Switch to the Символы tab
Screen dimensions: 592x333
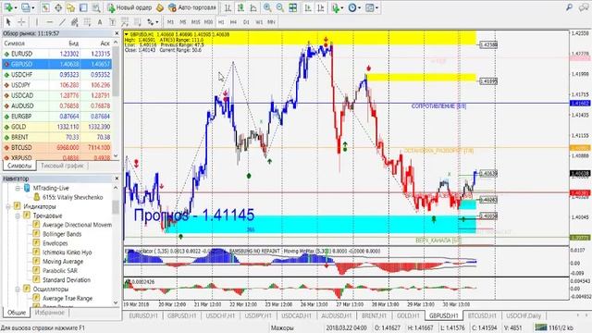click(x=19, y=166)
